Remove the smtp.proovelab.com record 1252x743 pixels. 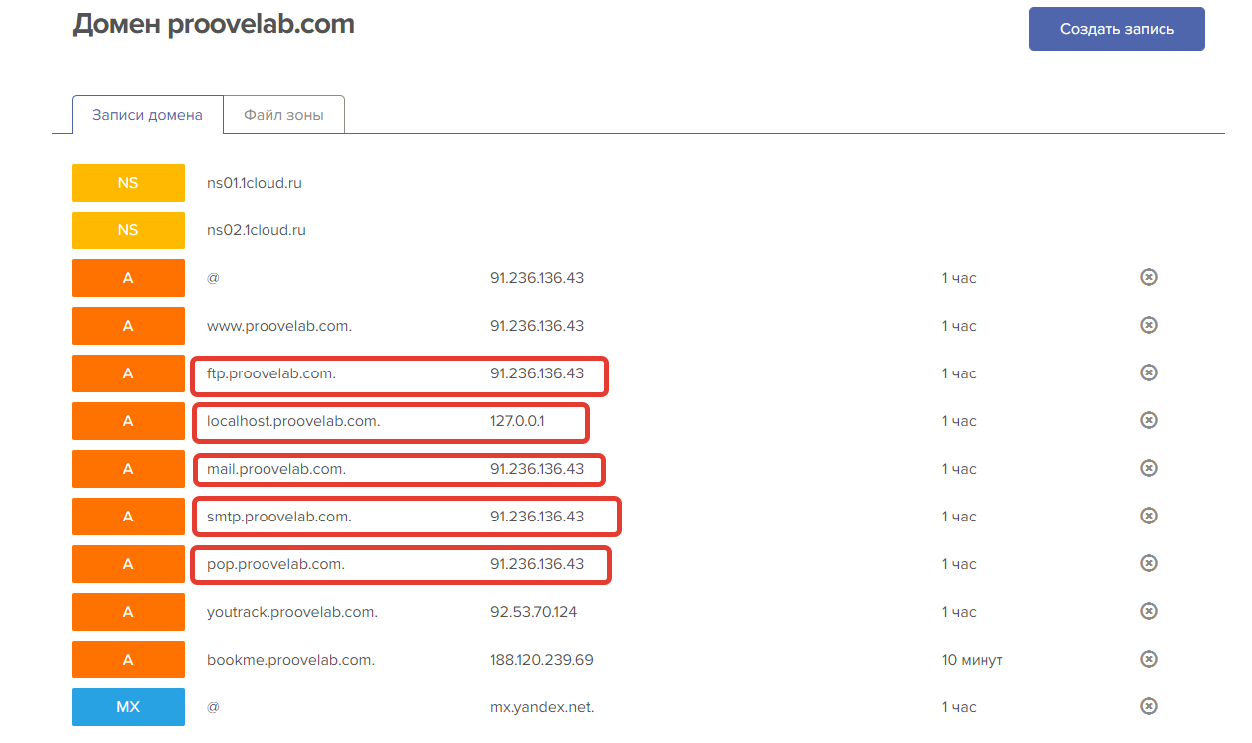pyautogui.click(x=1148, y=516)
